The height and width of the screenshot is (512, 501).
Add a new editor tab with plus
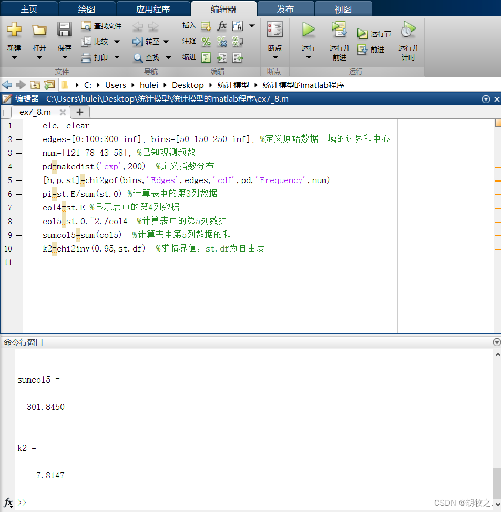pyautogui.click(x=80, y=112)
